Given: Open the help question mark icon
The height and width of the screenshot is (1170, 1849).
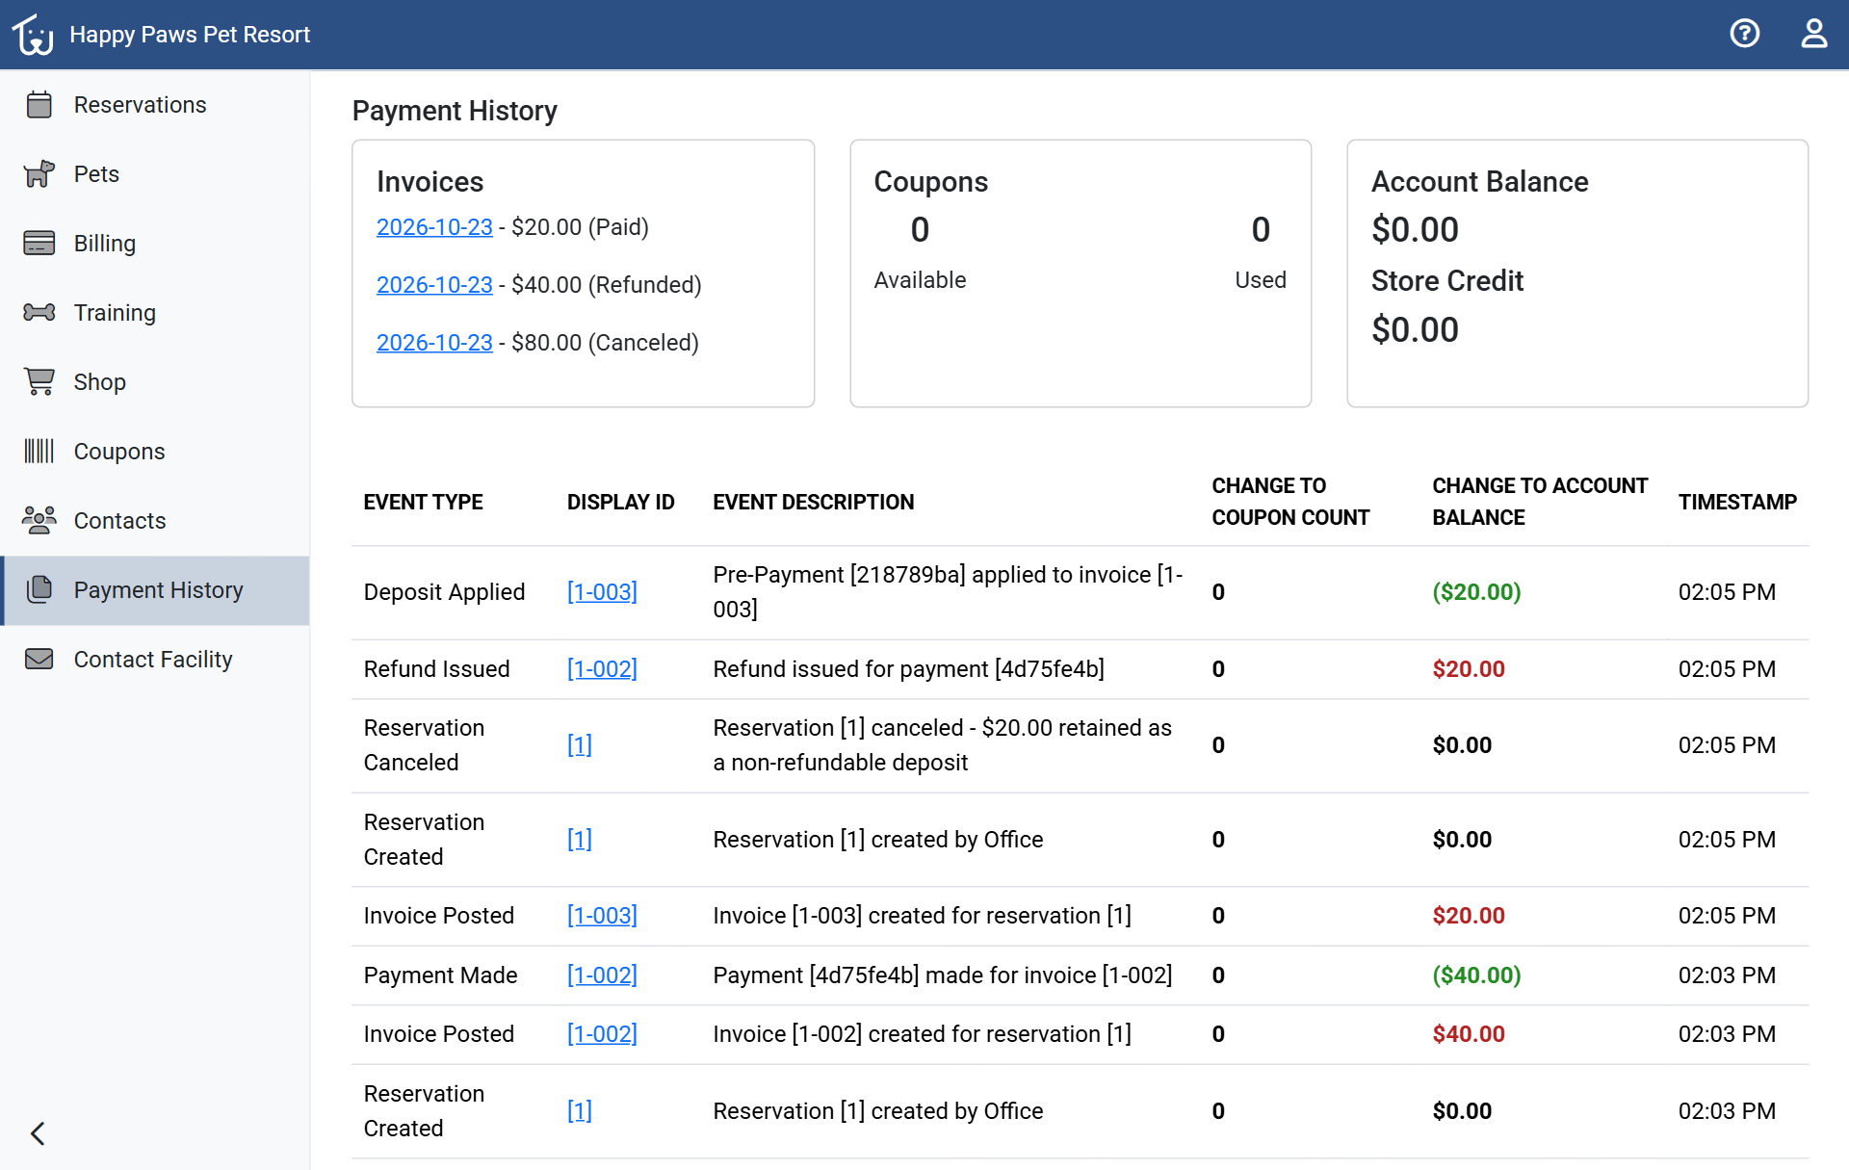Looking at the screenshot, I should [1744, 34].
